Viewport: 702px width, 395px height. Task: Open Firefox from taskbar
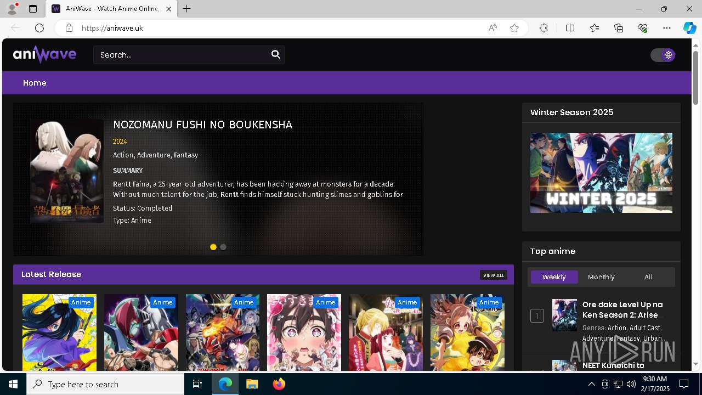(x=279, y=384)
